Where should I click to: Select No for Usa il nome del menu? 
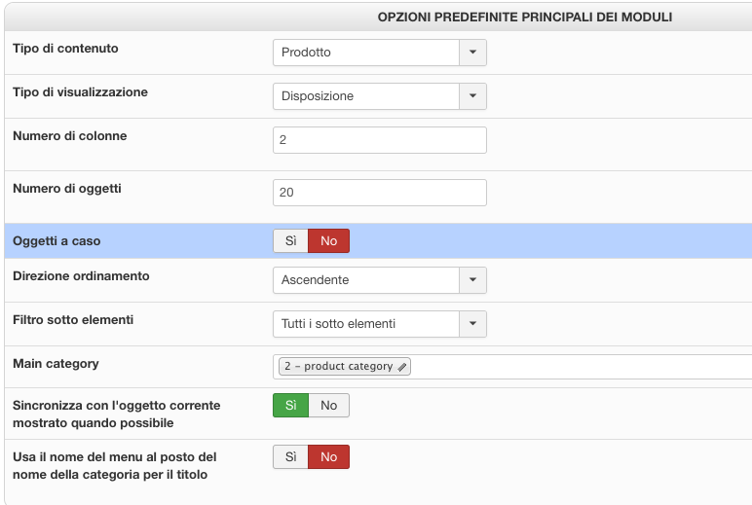point(328,456)
